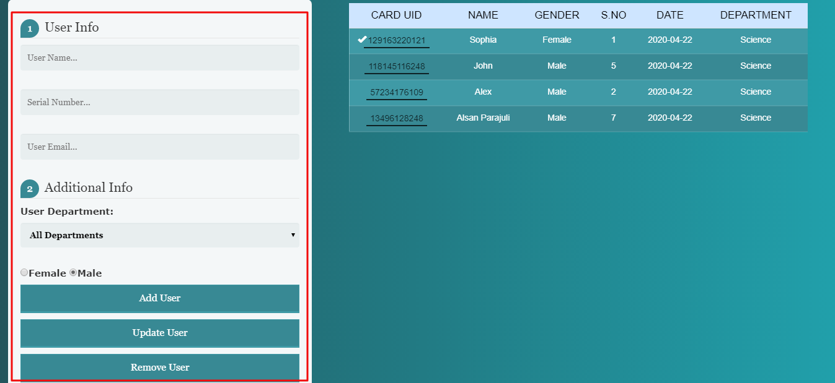This screenshot has height=383, width=835.
Task: Click the Add User button
Action: tap(160, 298)
